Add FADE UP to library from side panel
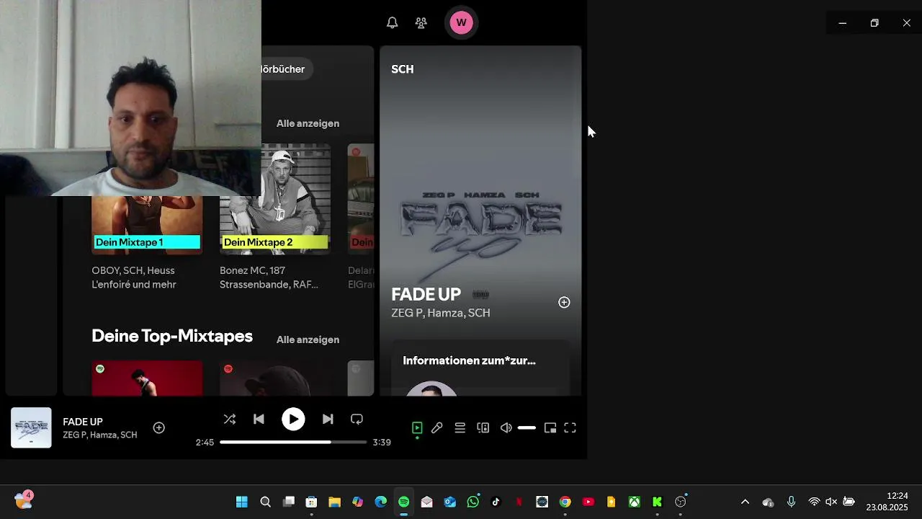922x519 pixels. point(564,302)
